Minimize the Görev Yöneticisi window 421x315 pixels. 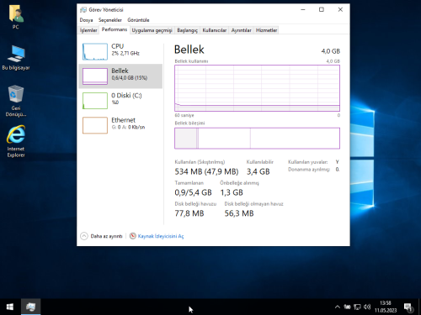(303, 10)
